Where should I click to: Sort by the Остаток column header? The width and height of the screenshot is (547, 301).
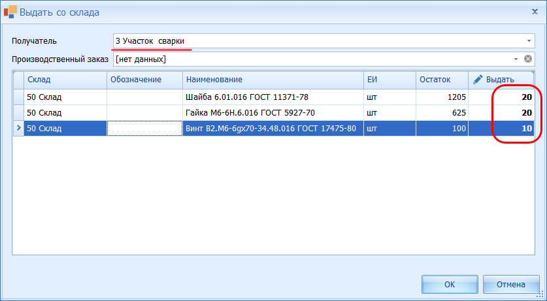(x=441, y=80)
